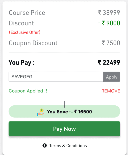Click the rupee symbol before 38999
The image size is (128, 155).
(100, 13)
